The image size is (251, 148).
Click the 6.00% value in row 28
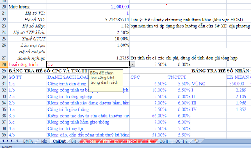184,64
